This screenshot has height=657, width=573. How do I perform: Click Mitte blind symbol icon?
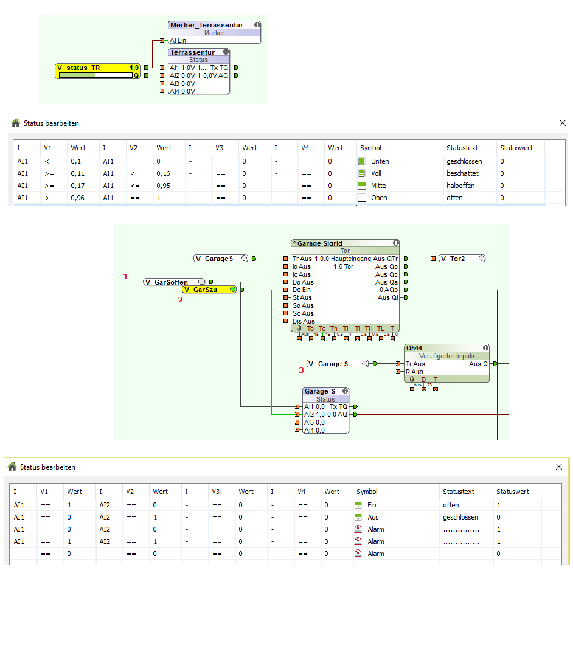click(361, 186)
